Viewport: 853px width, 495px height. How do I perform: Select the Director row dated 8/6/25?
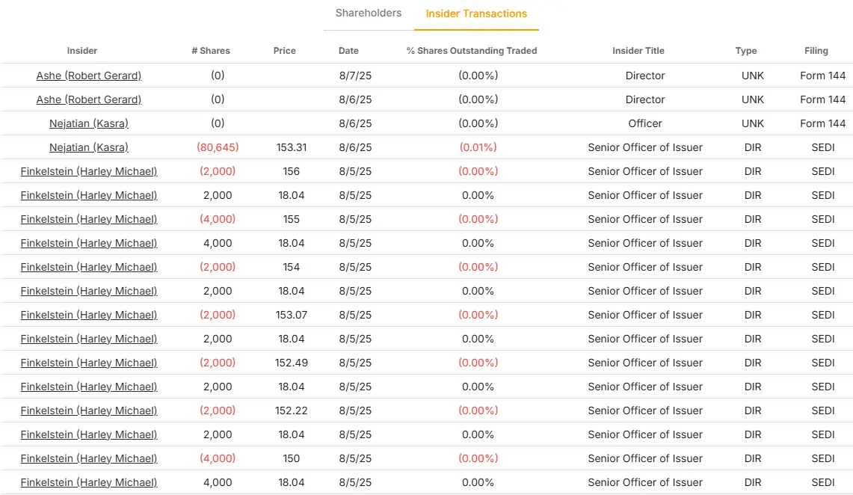point(426,99)
